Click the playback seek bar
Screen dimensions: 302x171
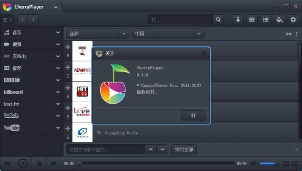click(x=156, y=164)
